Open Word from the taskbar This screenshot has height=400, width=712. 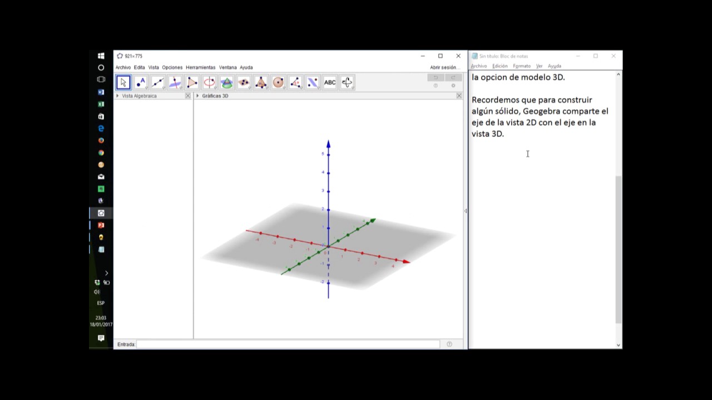coord(101,92)
